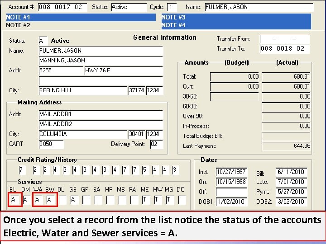326x244 pixels.
Task: Click the Delivery Point field 02
Action: tap(157, 144)
